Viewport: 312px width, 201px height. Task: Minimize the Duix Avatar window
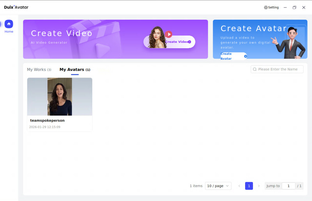(285, 8)
